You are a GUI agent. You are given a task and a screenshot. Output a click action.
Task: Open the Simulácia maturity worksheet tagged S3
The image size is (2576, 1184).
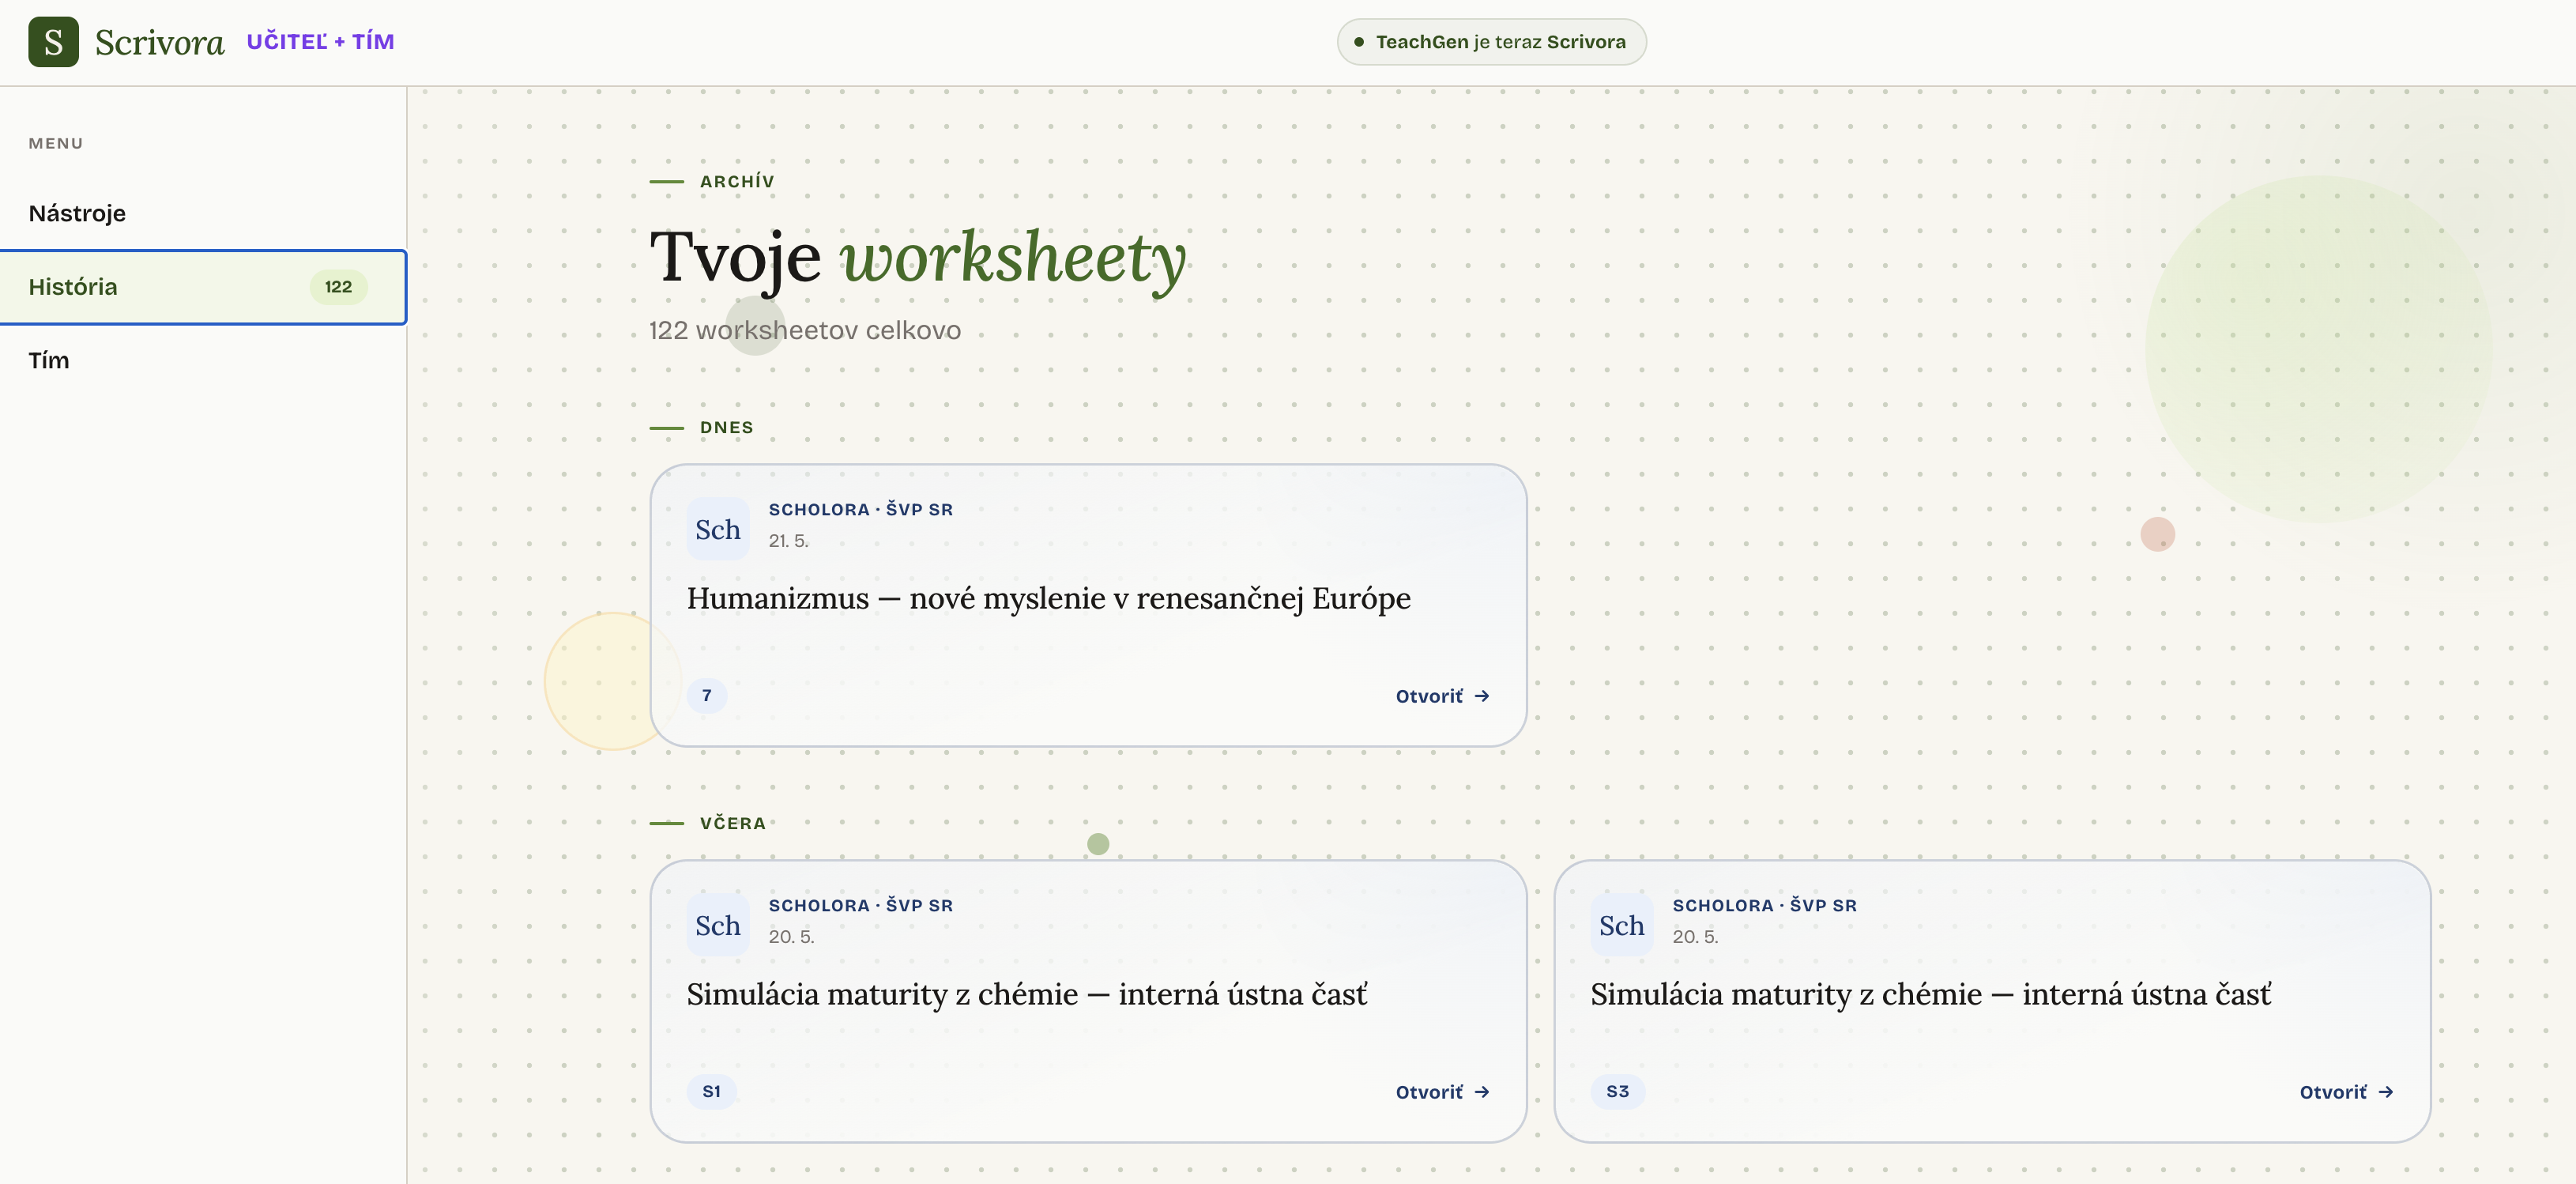(x=1930, y=994)
